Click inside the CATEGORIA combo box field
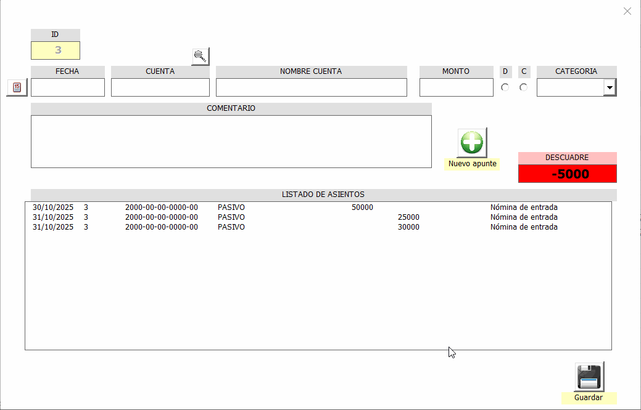The height and width of the screenshot is (410, 641). tap(570, 88)
